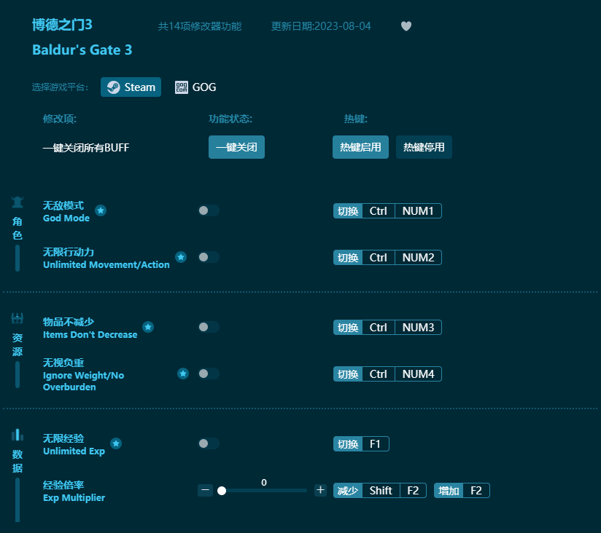Screen dimensions: 601x533
Task: Switch to the Steam platform tab
Action: tap(131, 87)
